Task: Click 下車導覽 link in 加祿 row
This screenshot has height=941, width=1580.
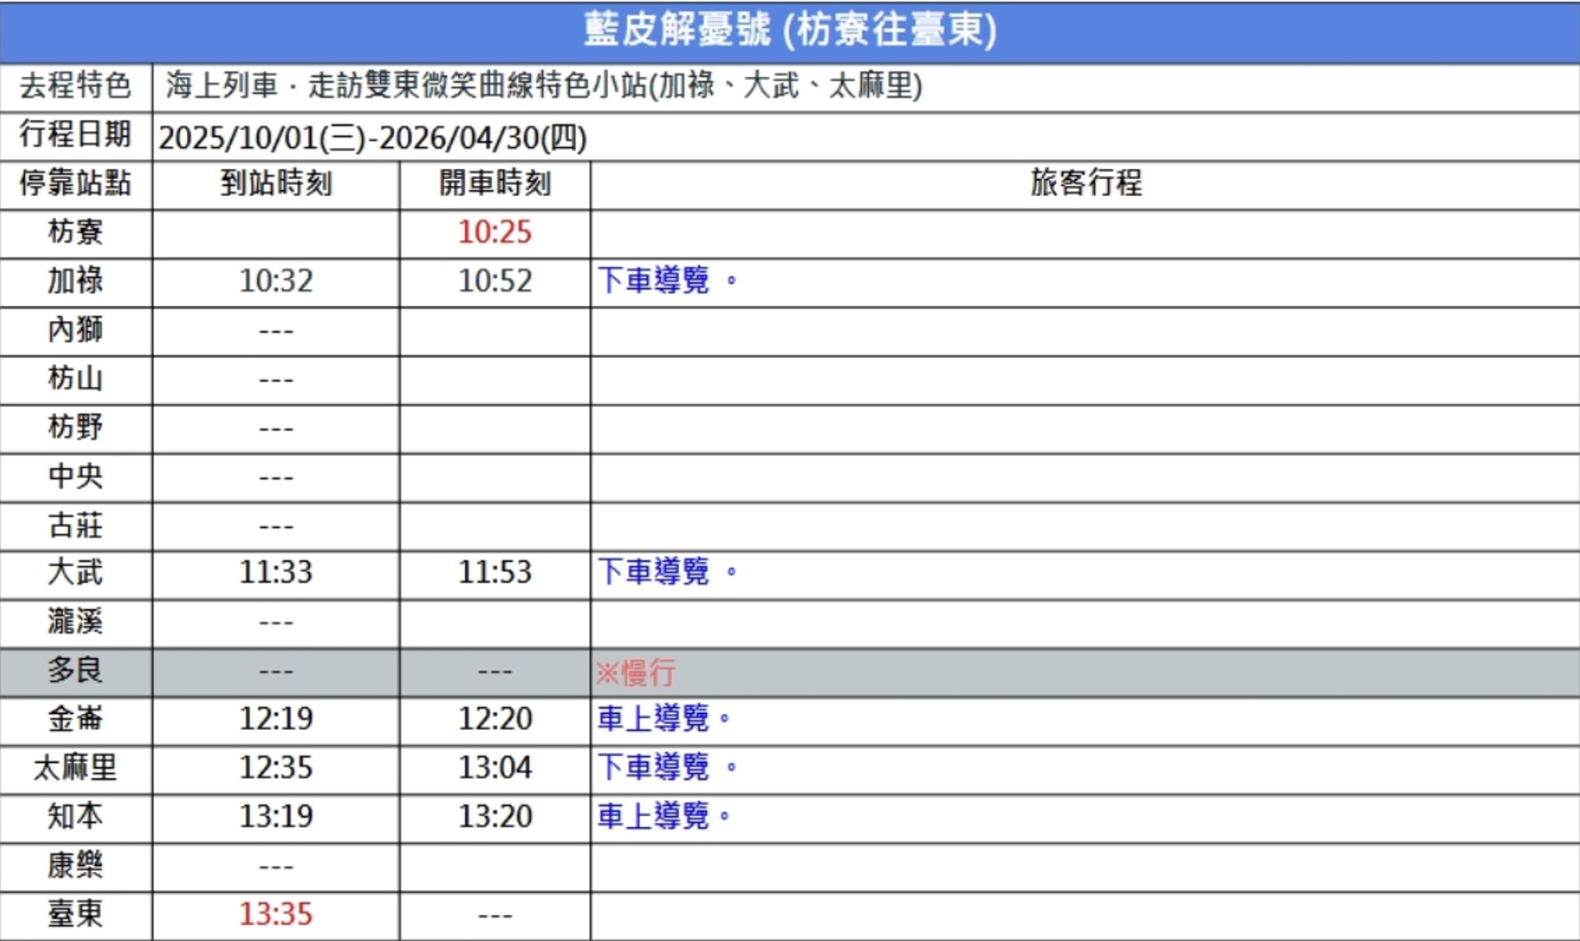Action: (654, 281)
